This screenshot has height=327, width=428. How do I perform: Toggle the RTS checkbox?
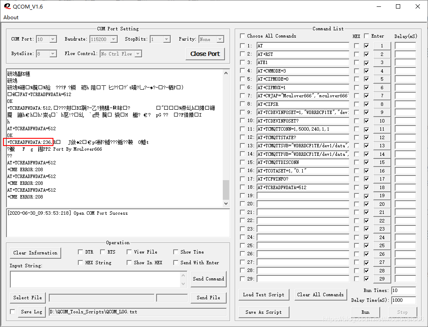click(x=102, y=252)
